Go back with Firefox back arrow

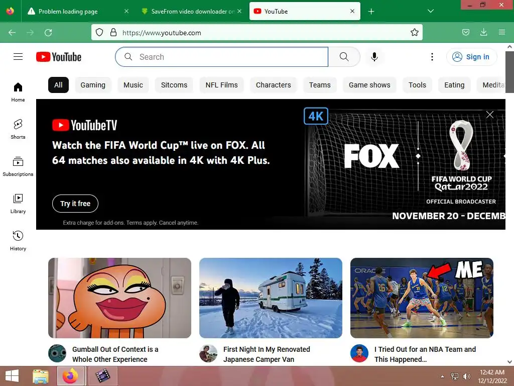coord(12,33)
